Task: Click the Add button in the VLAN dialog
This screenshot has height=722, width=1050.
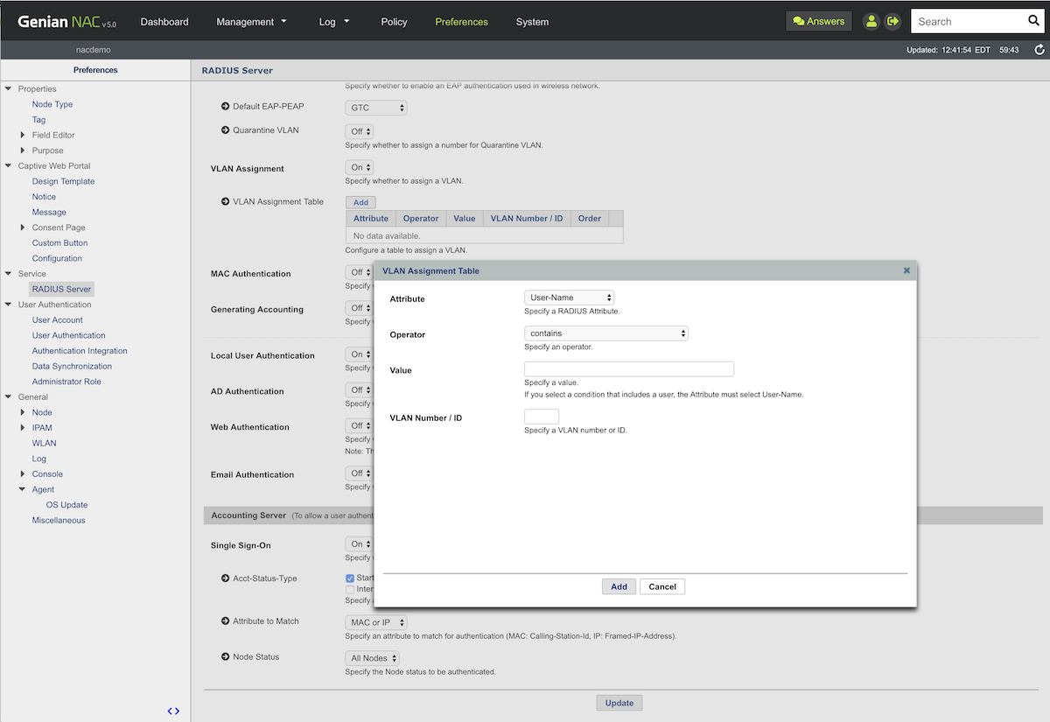Action: 619,585
